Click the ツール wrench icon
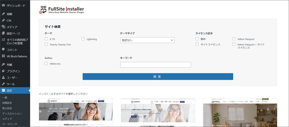The width and height of the screenshot is (289, 127). coord(3,84)
